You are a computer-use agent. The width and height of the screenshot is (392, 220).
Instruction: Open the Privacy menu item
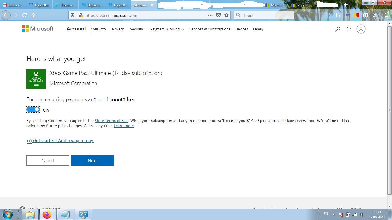pyautogui.click(x=118, y=29)
